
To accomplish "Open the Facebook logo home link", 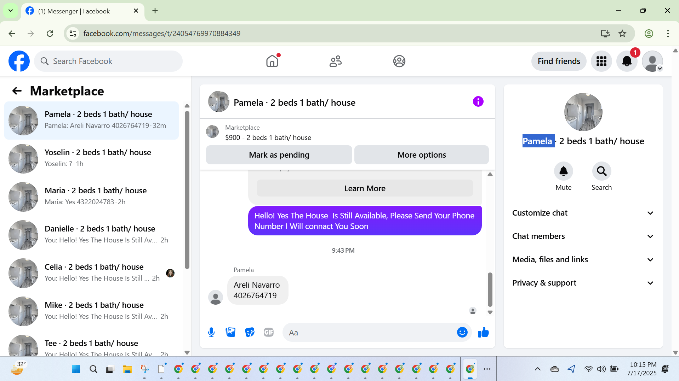I will 19,61.
